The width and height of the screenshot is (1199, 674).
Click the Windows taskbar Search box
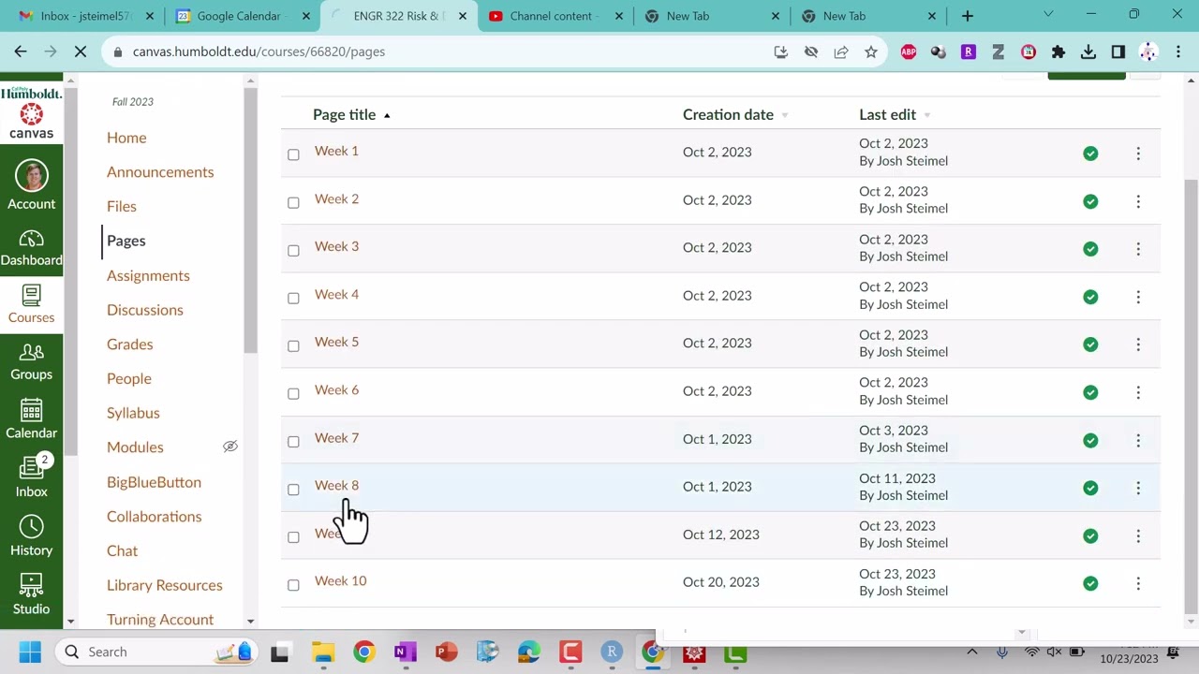point(156,652)
